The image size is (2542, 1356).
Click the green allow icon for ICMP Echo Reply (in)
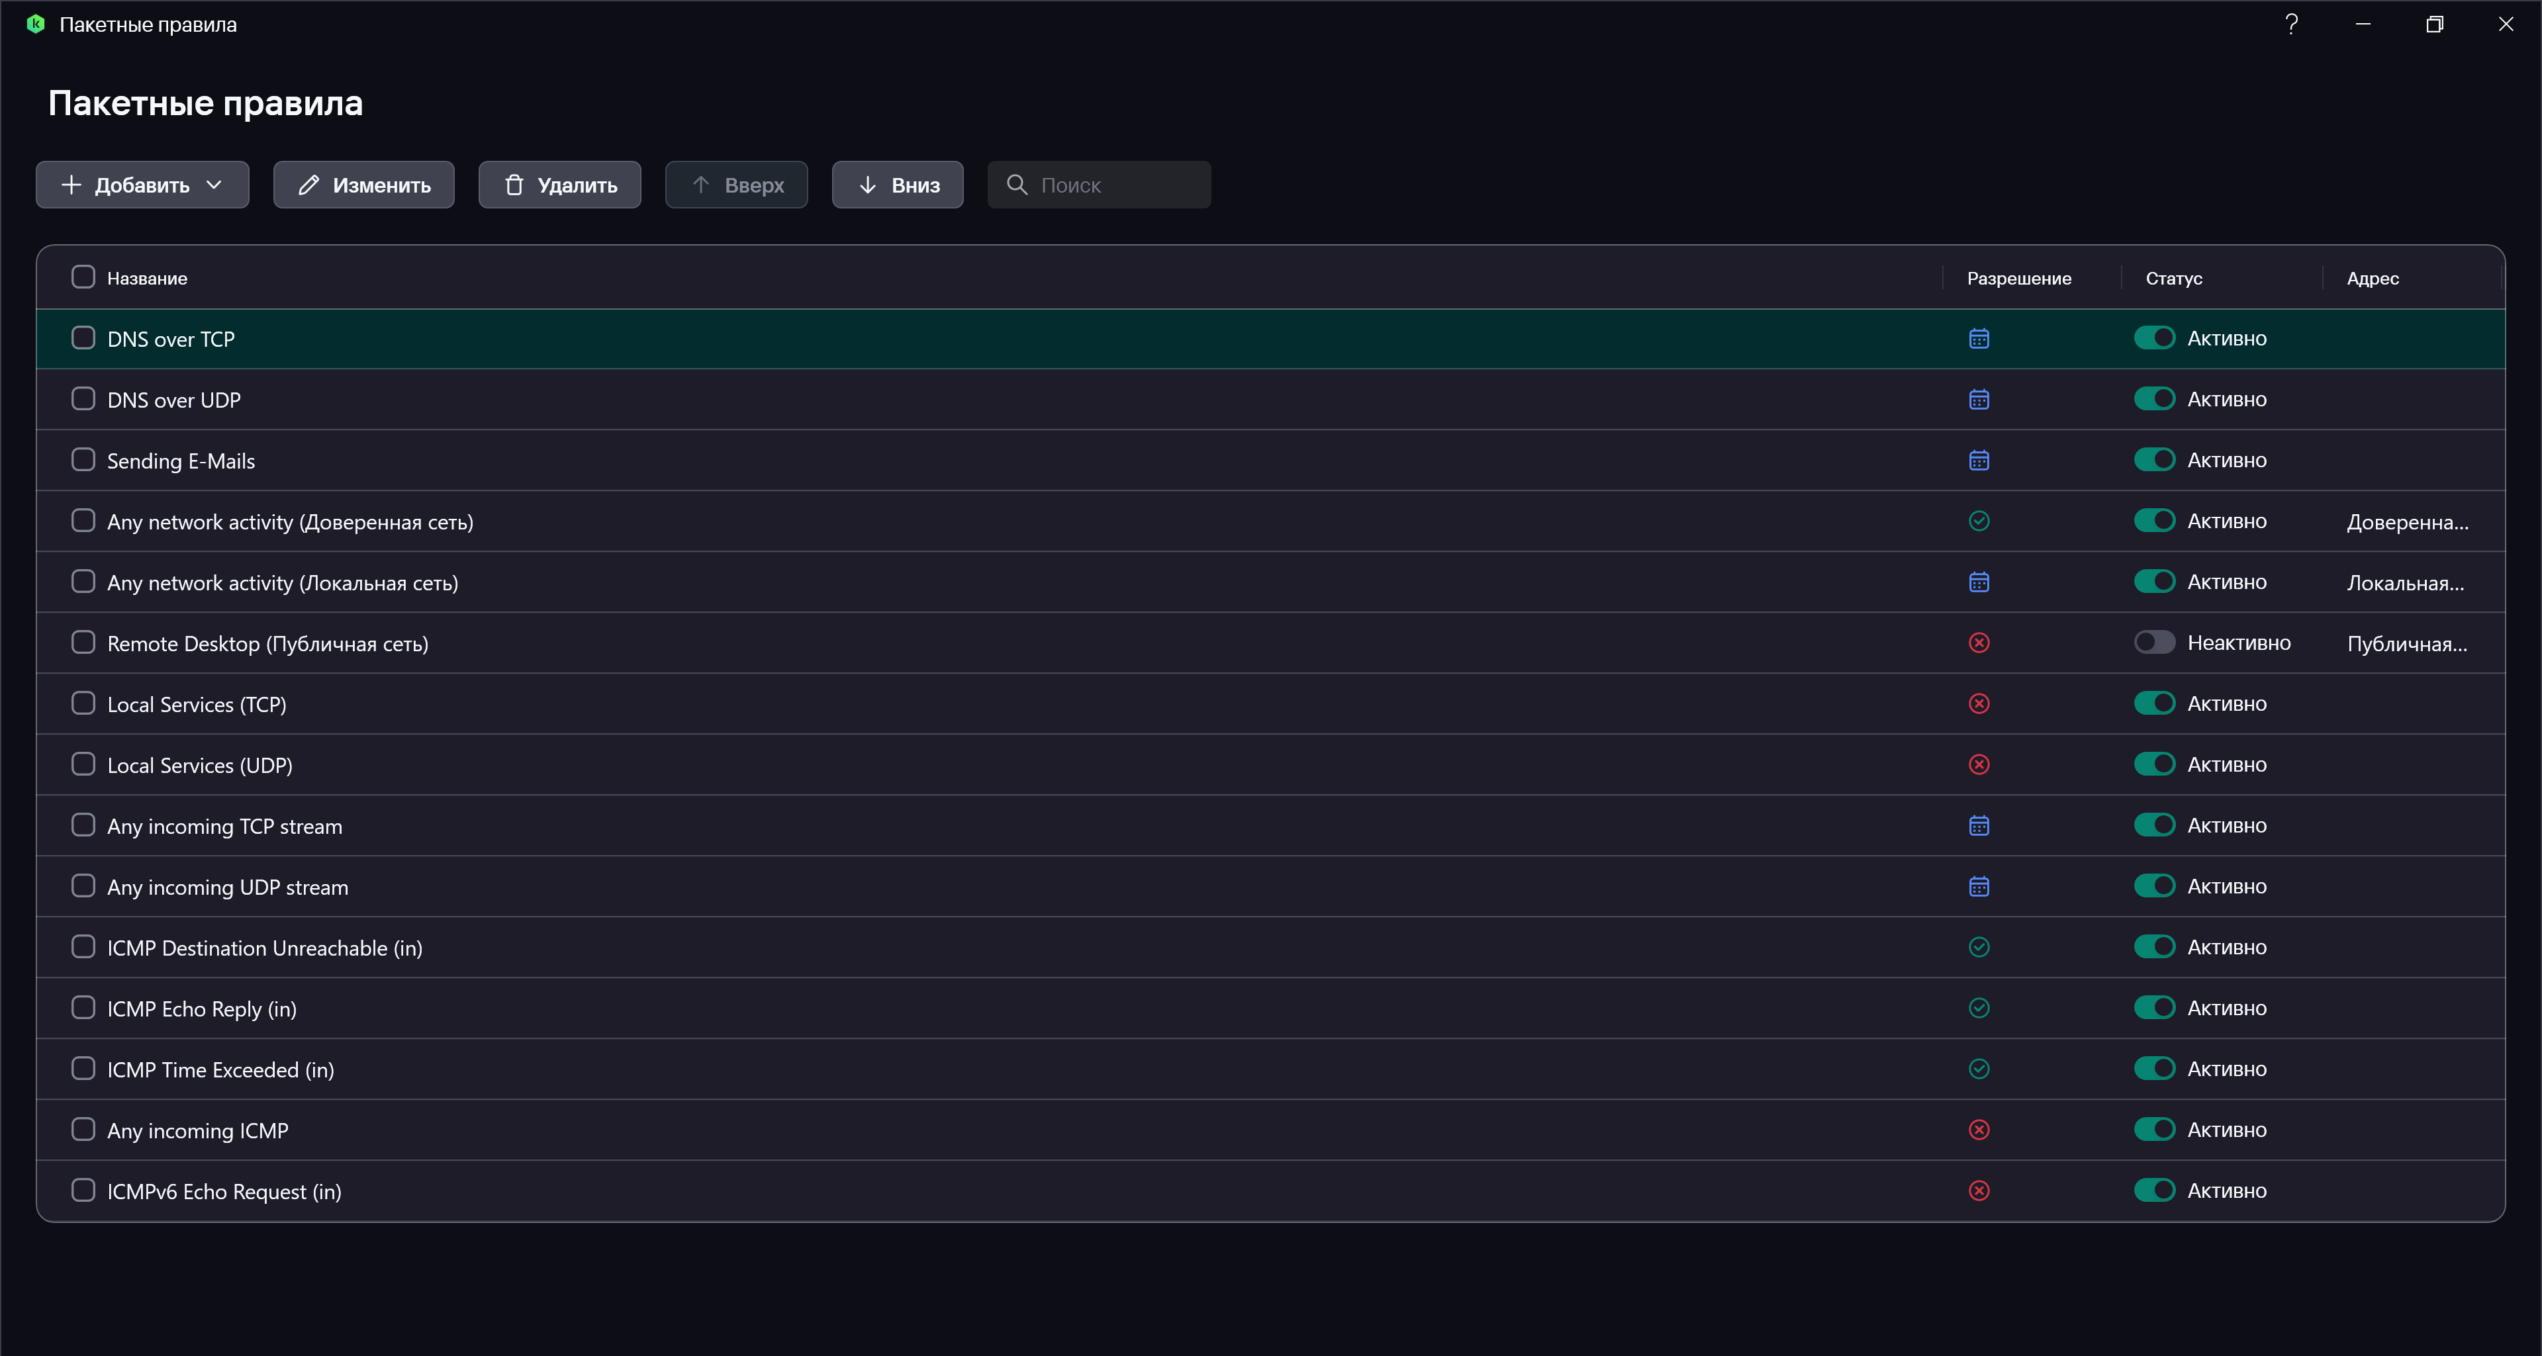point(1979,1008)
